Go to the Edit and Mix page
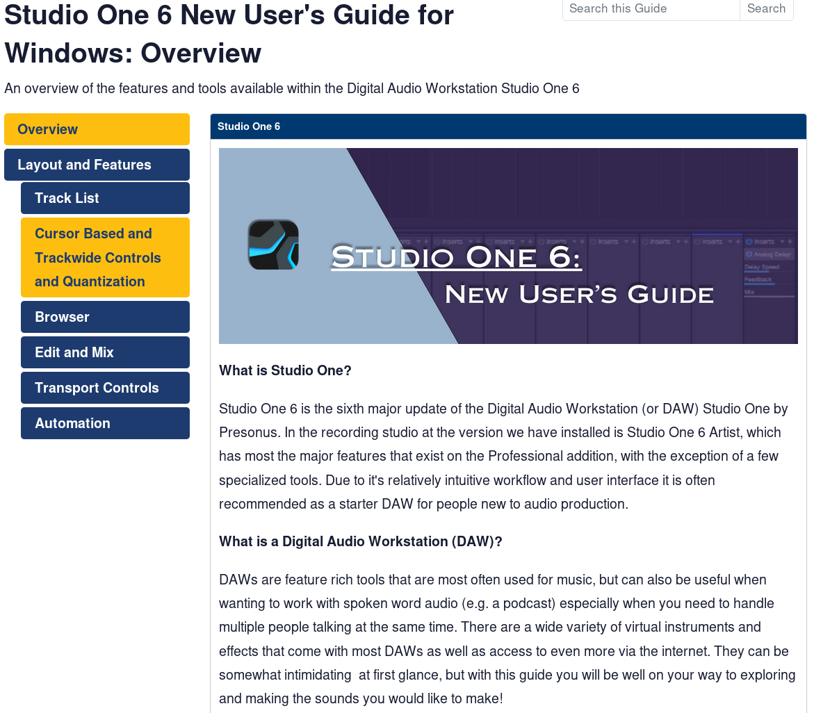The image size is (814, 713). click(105, 352)
